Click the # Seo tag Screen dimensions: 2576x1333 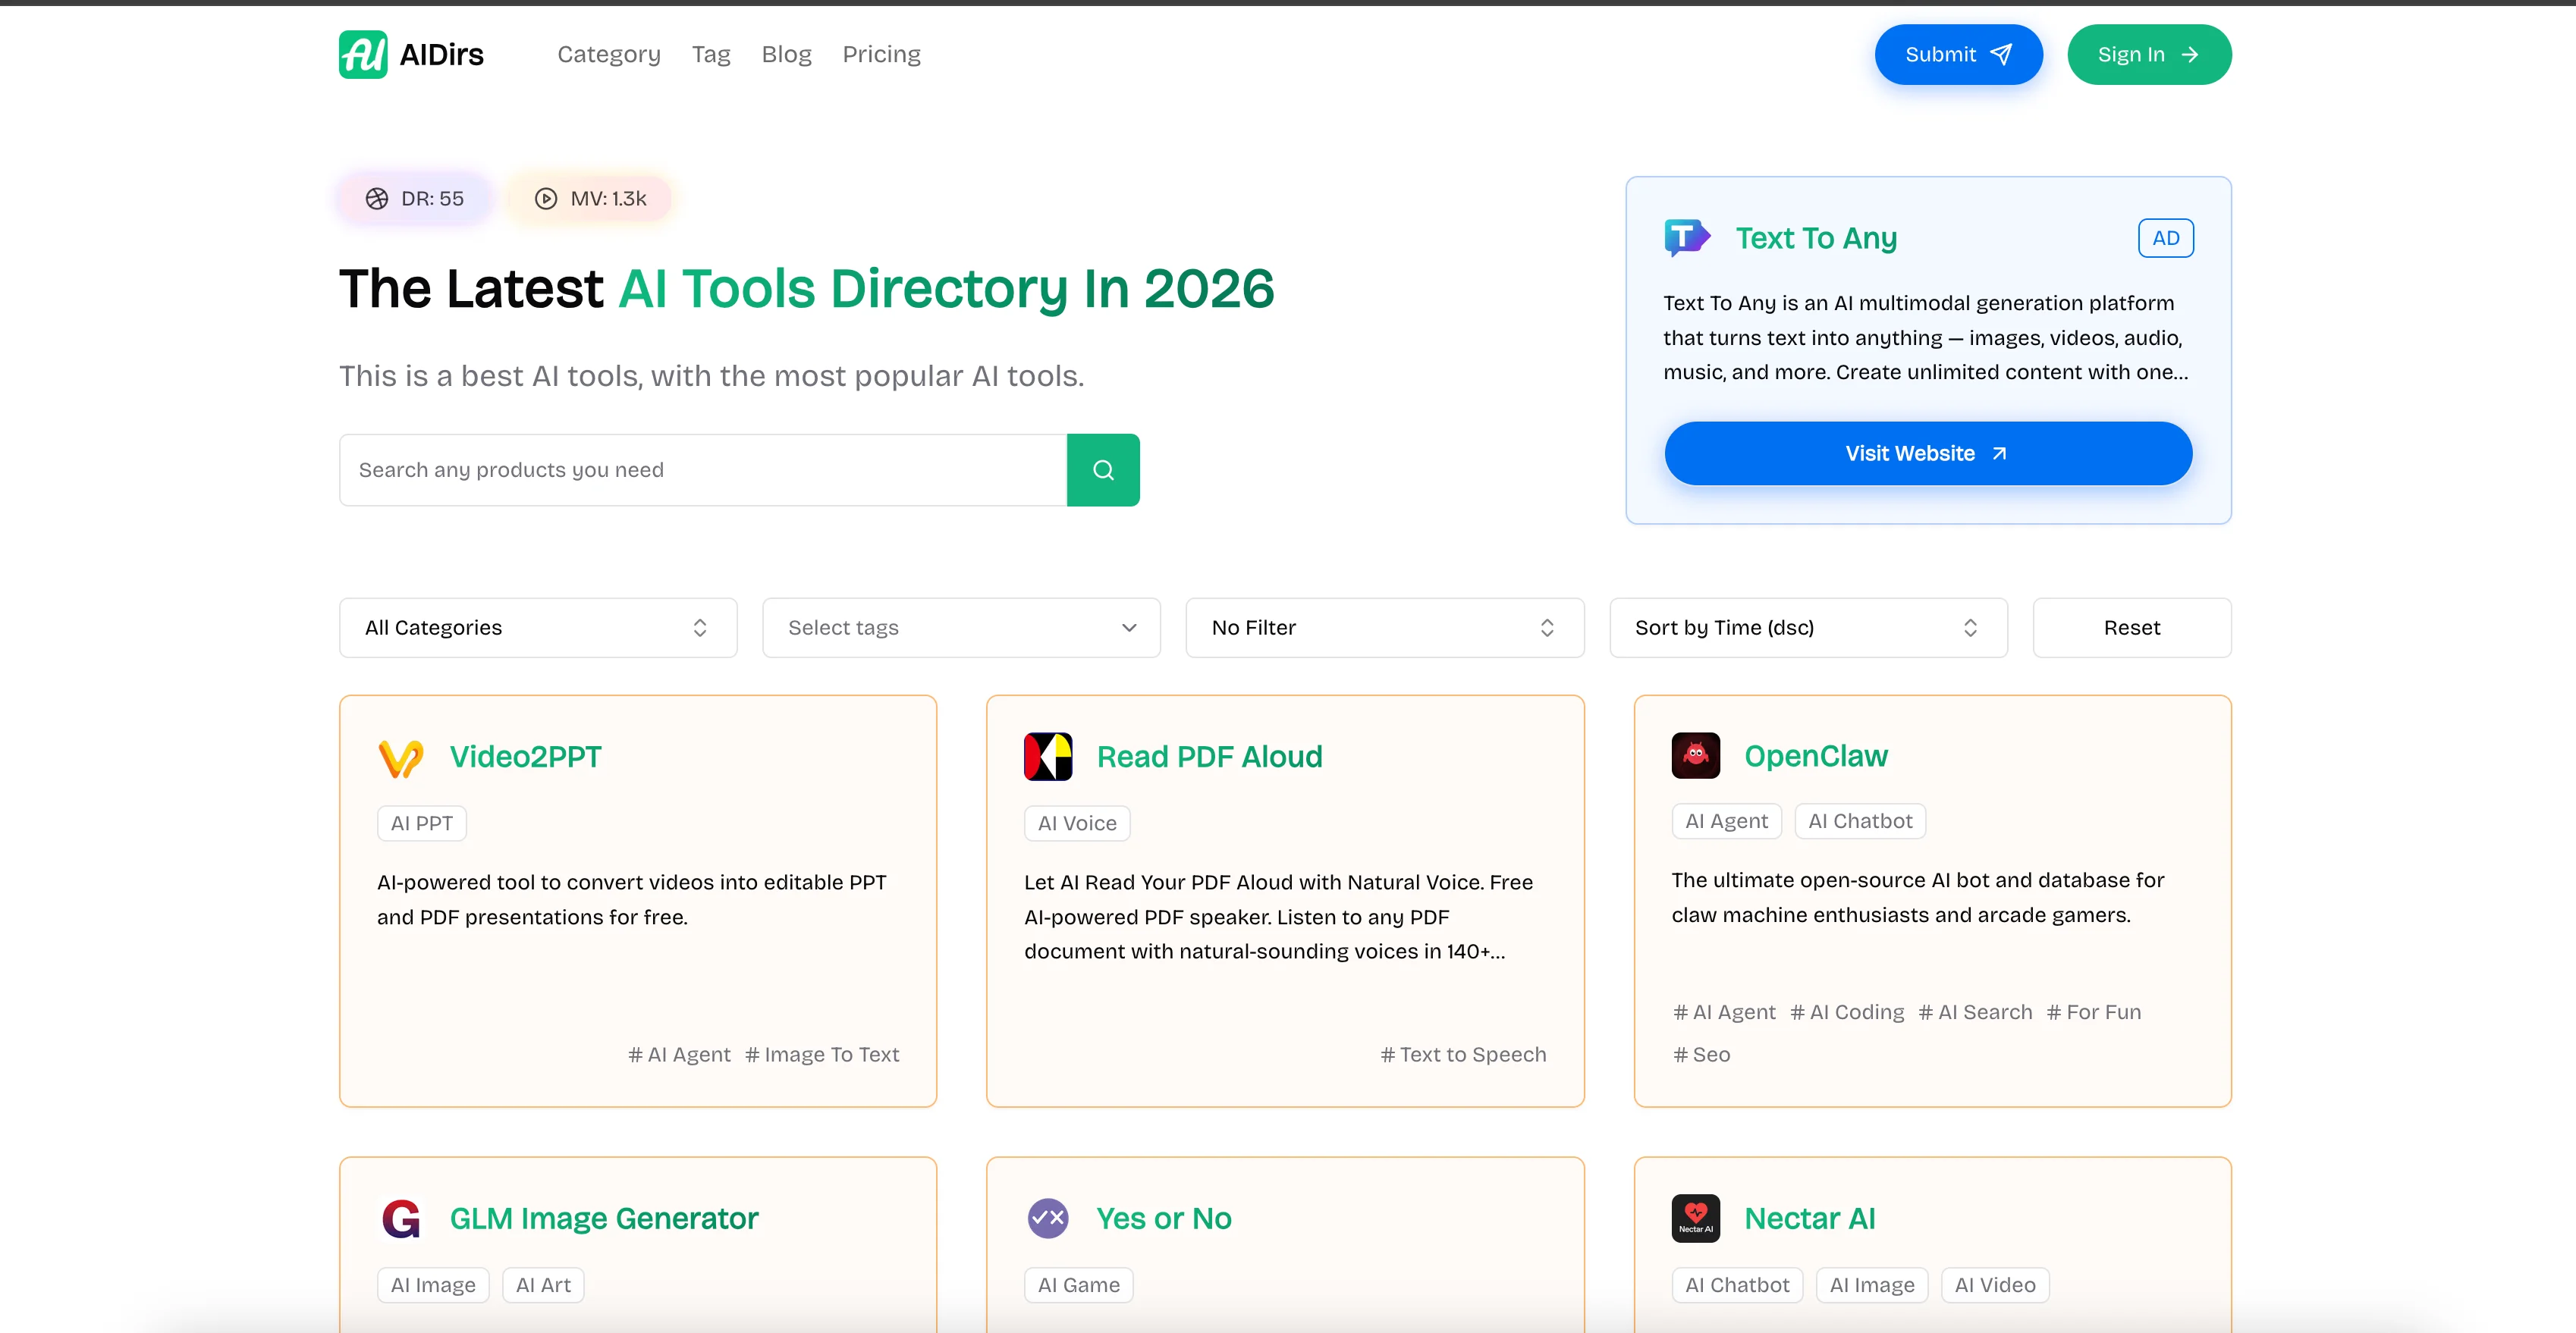(1701, 1054)
